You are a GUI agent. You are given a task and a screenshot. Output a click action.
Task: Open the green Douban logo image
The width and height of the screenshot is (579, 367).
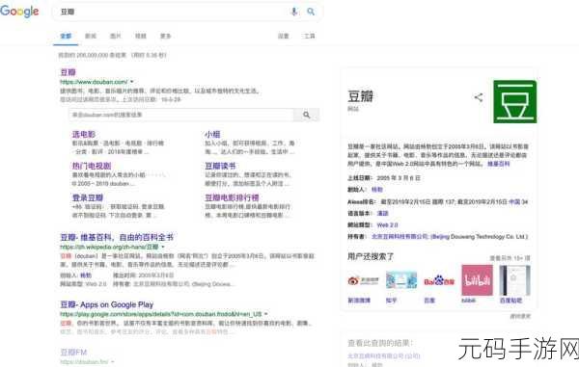point(515,102)
